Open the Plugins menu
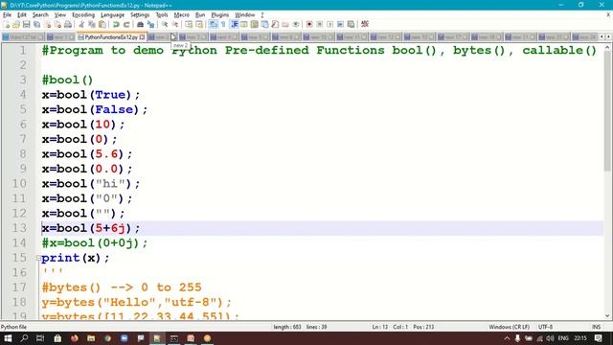This screenshot has height=345, width=613. click(x=219, y=15)
